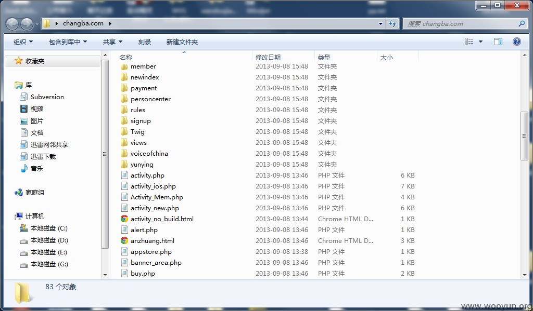Click the 刻录 toolbar button
This screenshot has width=533, height=311.
[x=145, y=42]
